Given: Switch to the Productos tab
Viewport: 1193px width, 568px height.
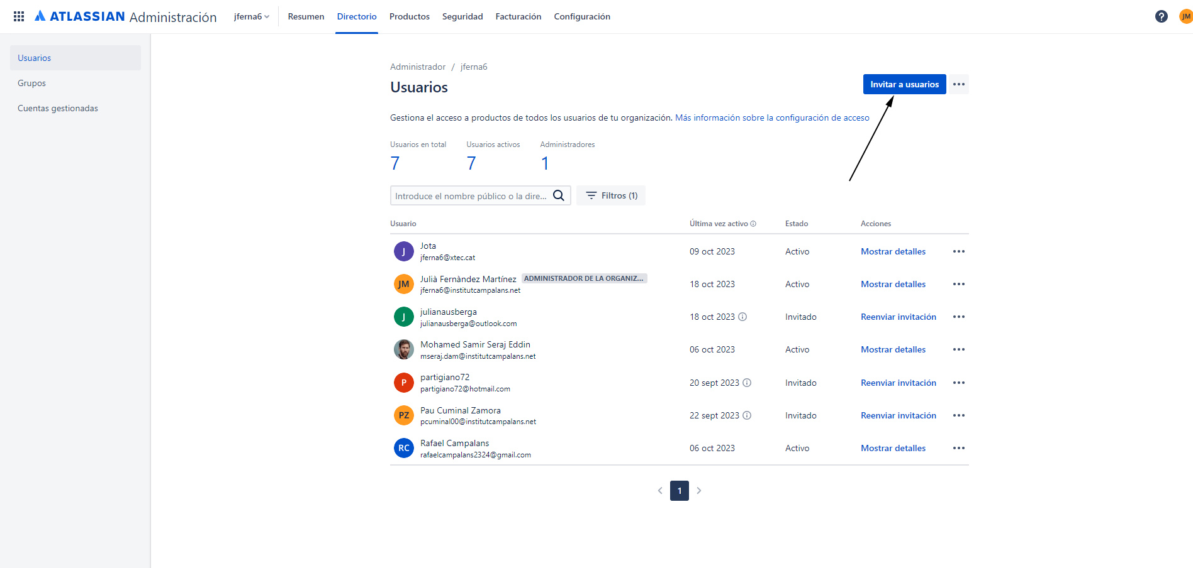Looking at the screenshot, I should 410,16.
